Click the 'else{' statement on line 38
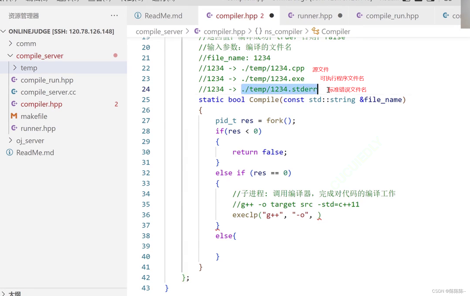Viewport: 470px width, 296px height. 226,236
